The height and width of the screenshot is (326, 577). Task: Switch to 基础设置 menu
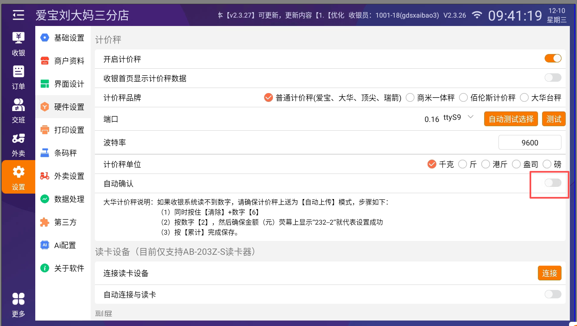click(x=63, y=38)
